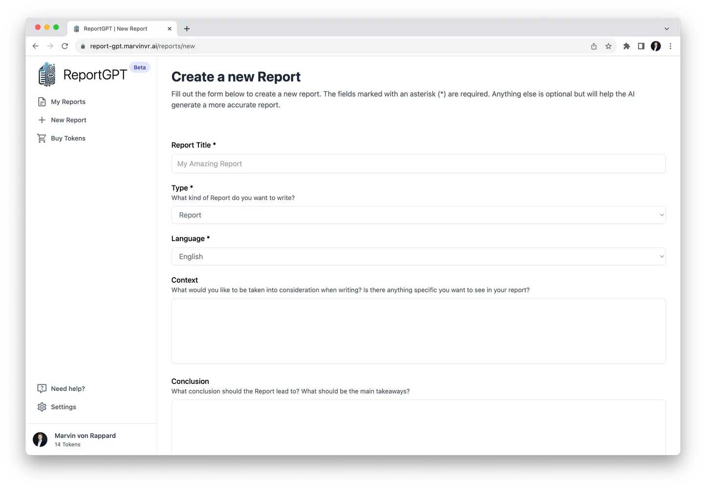
Task: Open Chrome three-dot menu
Action: [670, 46]
